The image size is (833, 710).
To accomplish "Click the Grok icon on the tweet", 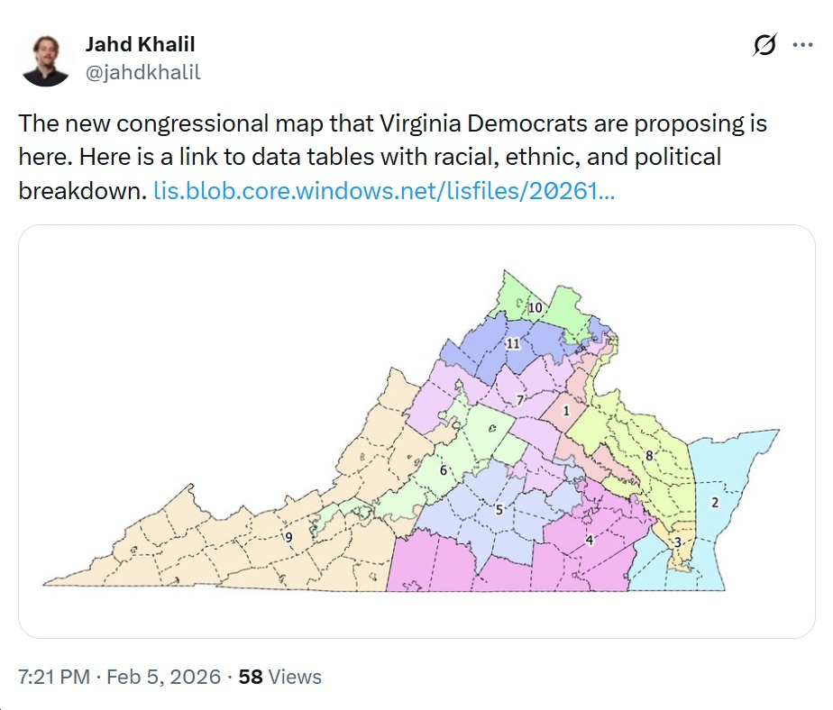I will coord(764,46).
